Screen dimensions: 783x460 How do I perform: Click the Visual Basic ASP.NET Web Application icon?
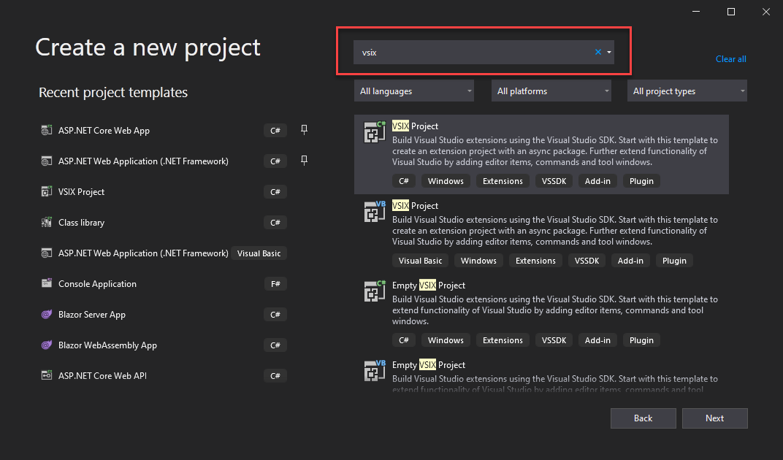47,253
